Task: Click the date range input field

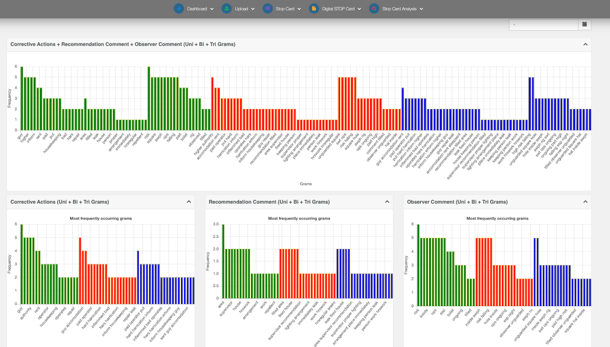Action: click(544, 24)
